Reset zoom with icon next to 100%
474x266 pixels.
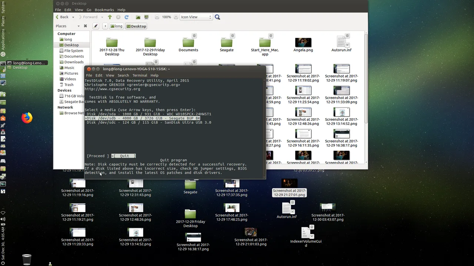175,17
